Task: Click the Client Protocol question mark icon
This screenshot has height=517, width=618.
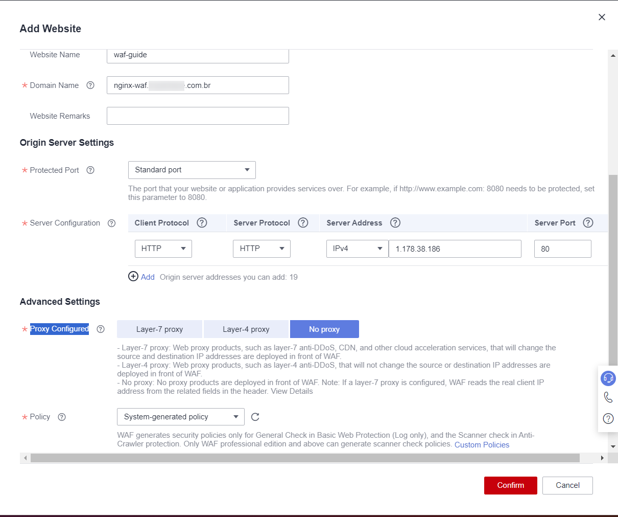Action: tap(202, 222)
